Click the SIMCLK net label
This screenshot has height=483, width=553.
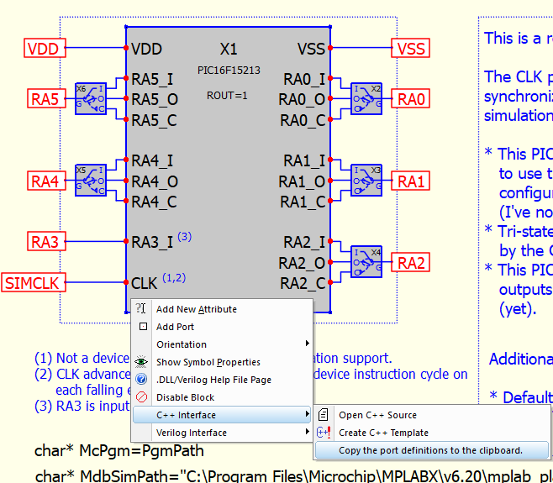34,282
